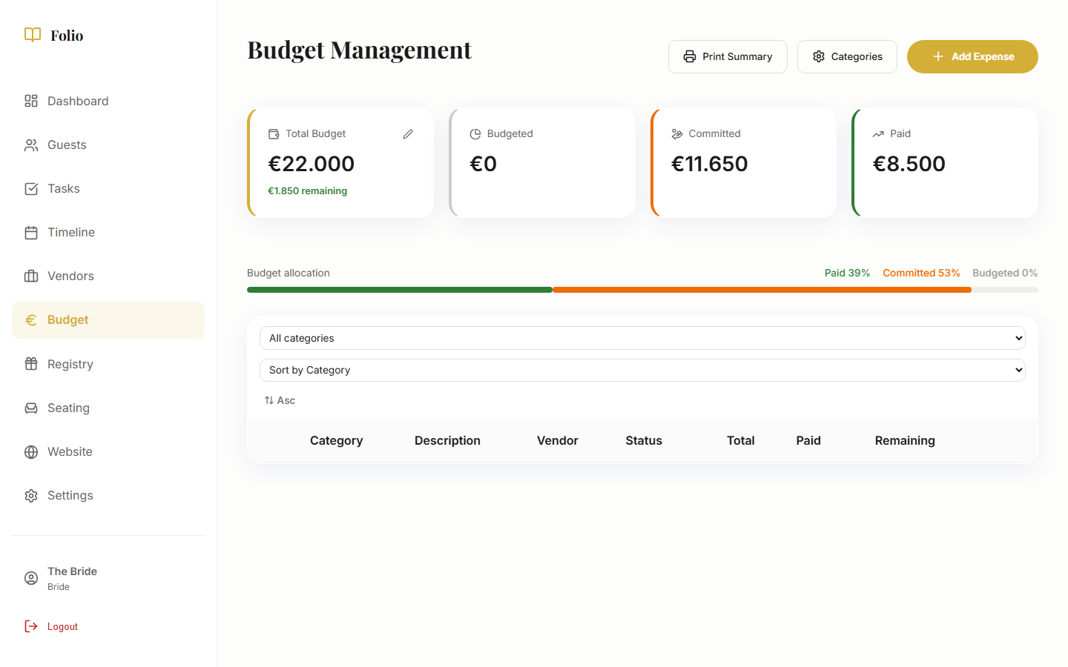This screenshot has height=667, width=1068.
Task: Click the orange Committed segment of allocation bar
Action: click(762, 290)
